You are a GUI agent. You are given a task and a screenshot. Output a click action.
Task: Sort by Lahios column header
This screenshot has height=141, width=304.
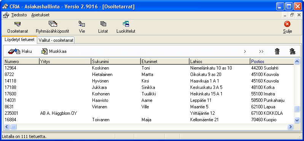220,62
